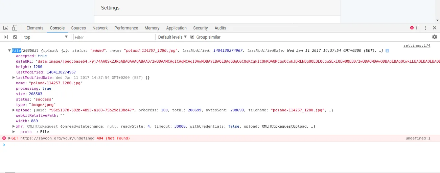This screenshot has width=440, height=173.
Task: Open the settings:174 source link
Action: coord(417,45)
